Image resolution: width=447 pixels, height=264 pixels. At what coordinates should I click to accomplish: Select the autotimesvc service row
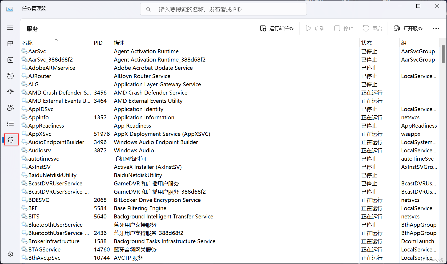230,159
